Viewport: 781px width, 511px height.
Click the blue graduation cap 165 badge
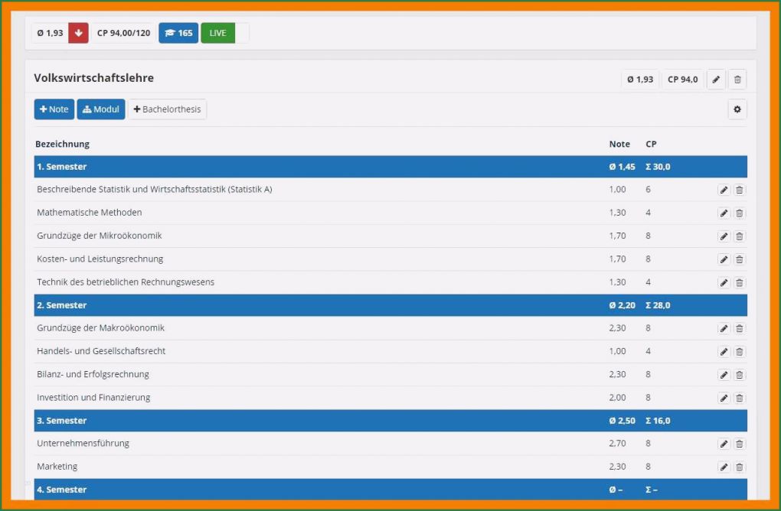(178, 33)
